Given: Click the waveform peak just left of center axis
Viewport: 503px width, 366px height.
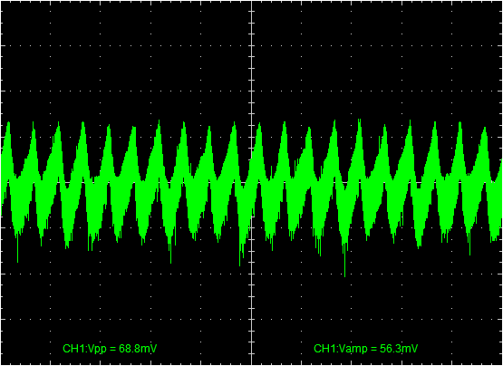Looking at the screenshot, I should click(x=234, y=124).
